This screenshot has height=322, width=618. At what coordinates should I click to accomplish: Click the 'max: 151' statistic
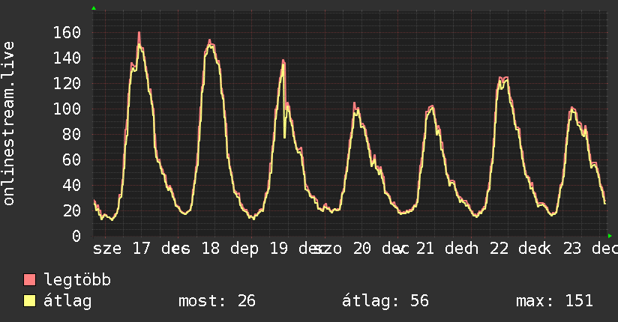554,301
